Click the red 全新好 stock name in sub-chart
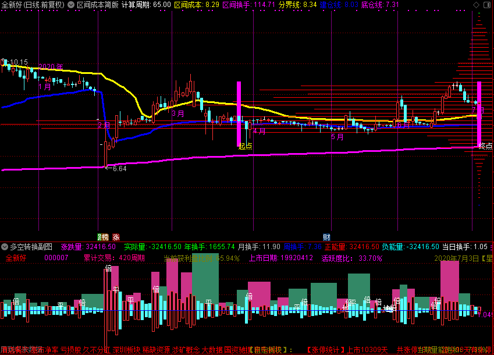The image size is (494, 355). click(x=16, y=258)
